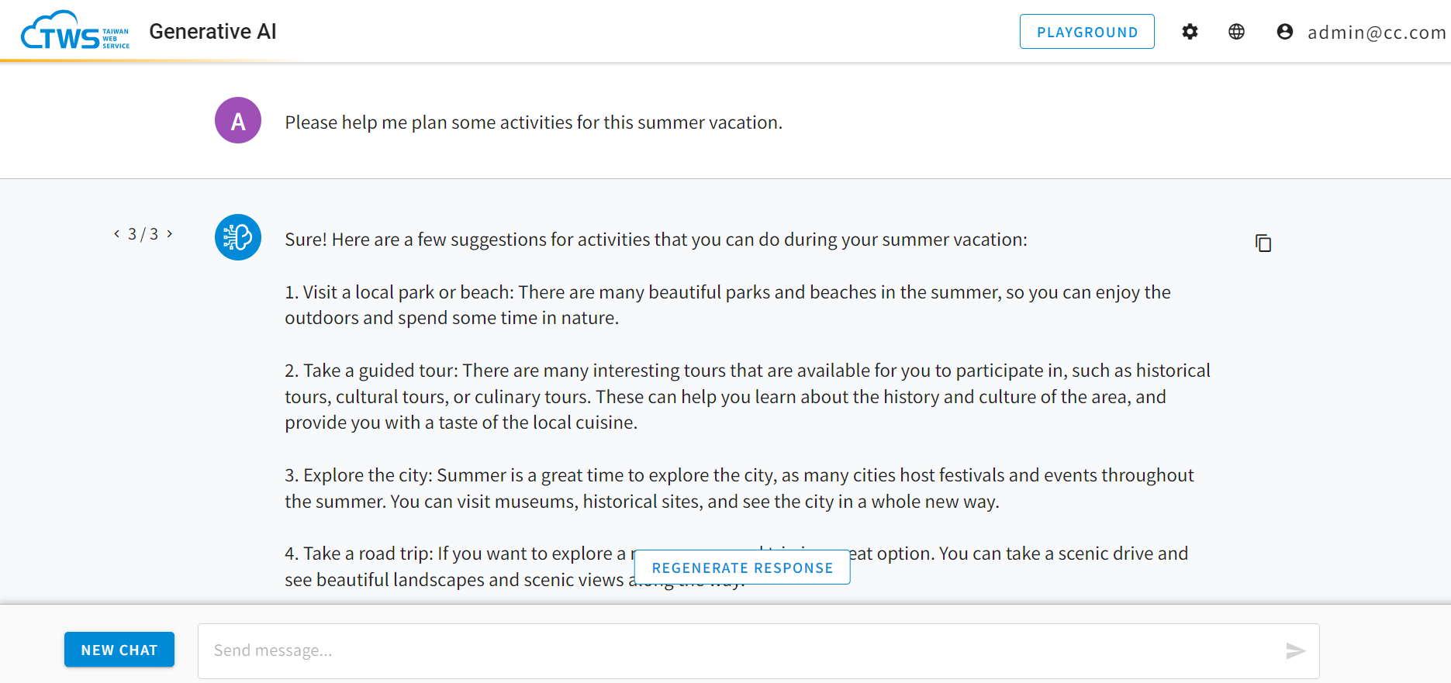Screen dimensions: 1451x683
Task: Copy the AI response with the copy icon
Action: tap(1263, 243)
